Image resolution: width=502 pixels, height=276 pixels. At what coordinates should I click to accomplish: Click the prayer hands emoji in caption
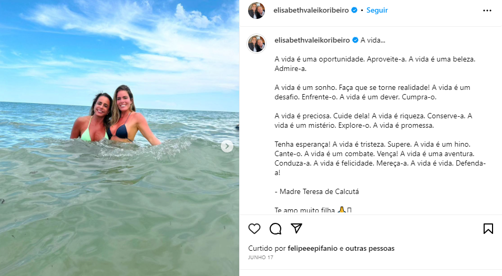pos(342,210)
